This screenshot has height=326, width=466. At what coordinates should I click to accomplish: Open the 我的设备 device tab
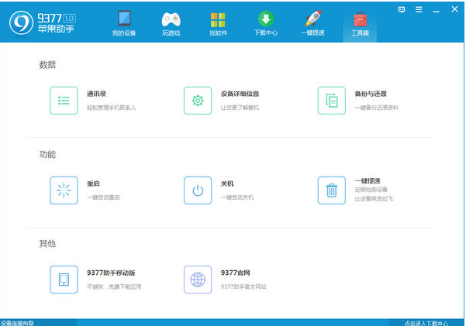(x=124, y=23)
